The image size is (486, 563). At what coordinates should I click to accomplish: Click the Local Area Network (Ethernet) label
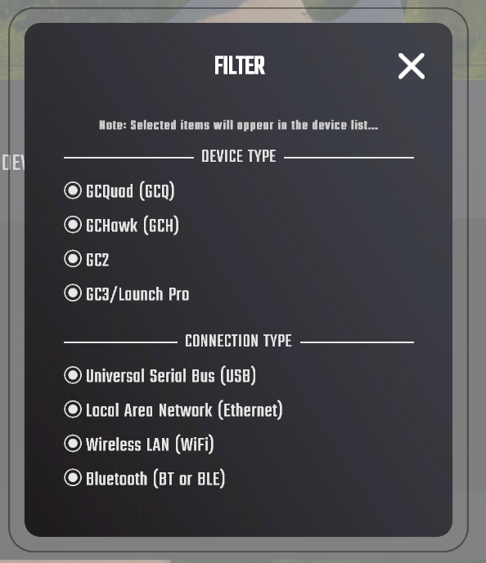(x=184, y=409)
